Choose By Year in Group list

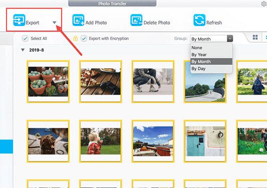[x=211, y=54]
